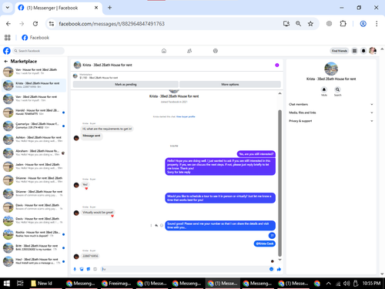Switch to the Freeimag... Chrome window in the taskbar
This screenshot has height=289, width=385.
pyautogui.click(x=117, y=284)
